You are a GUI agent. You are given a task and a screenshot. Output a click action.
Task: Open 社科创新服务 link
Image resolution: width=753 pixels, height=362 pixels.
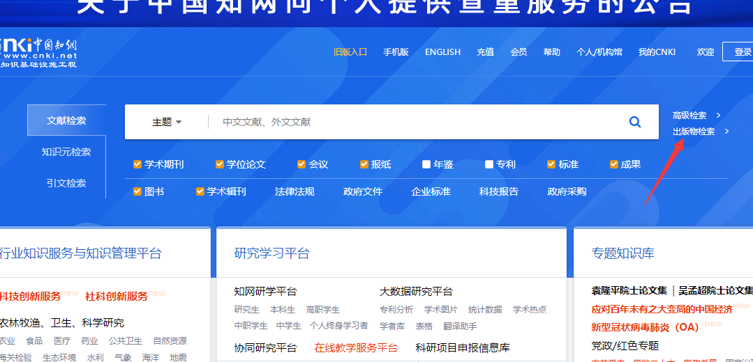click(117, 297)
